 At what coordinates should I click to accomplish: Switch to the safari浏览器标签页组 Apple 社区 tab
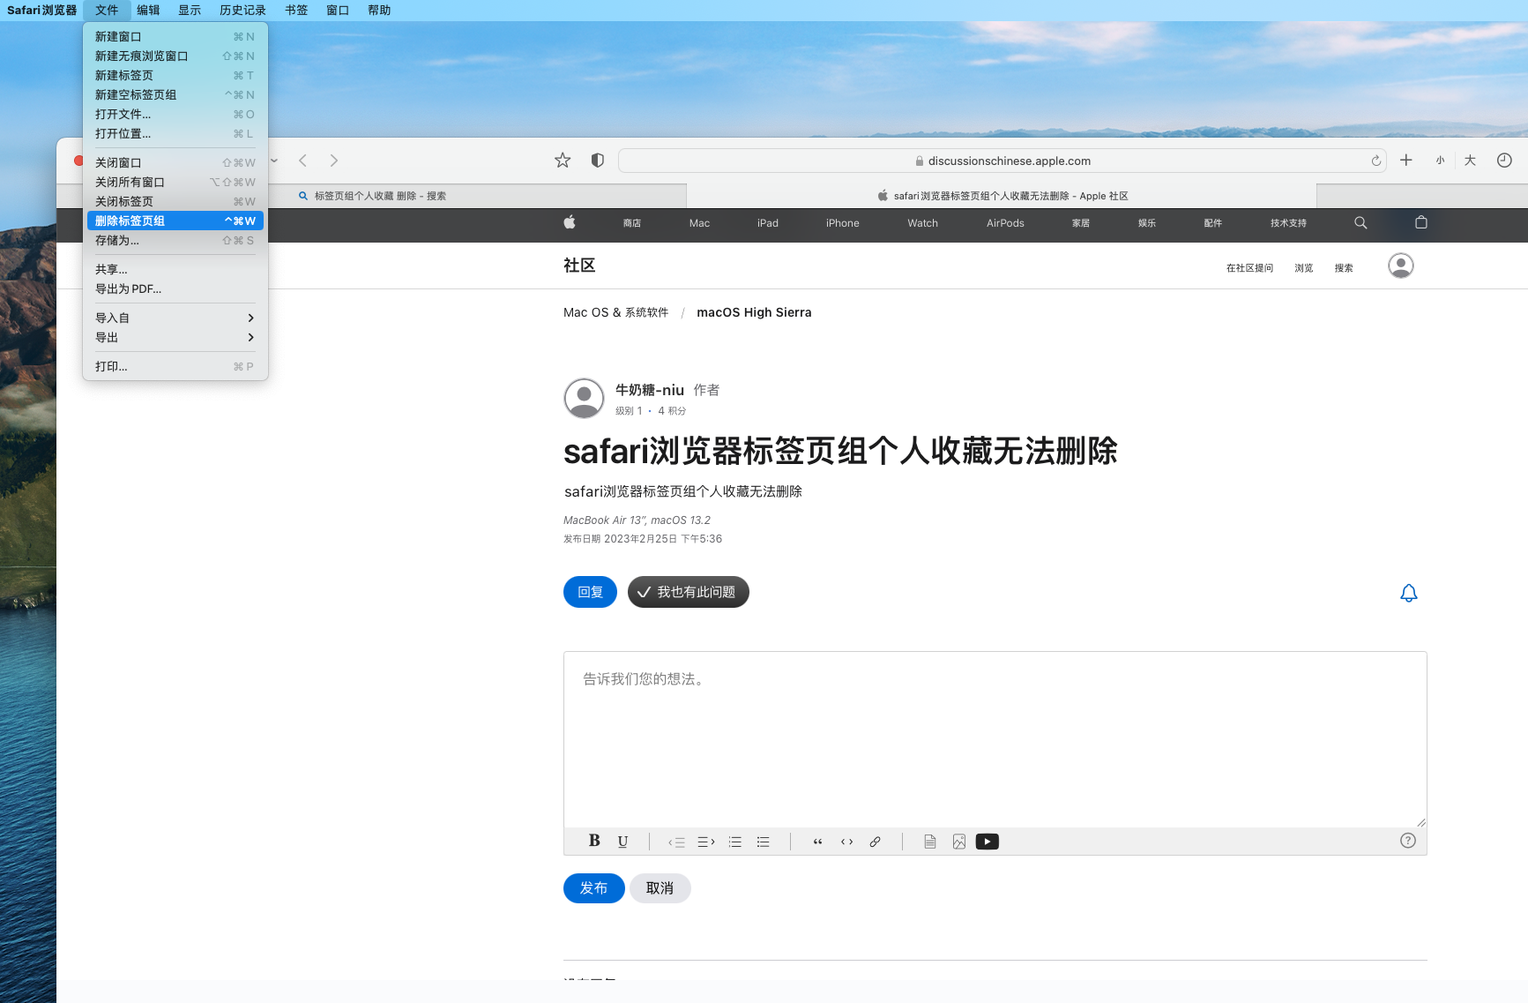1002,196
